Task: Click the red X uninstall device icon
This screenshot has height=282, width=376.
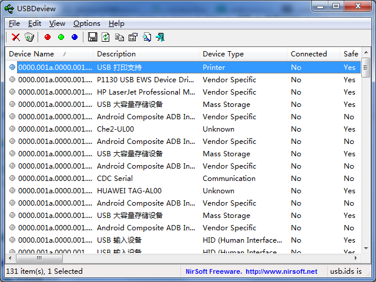Action: [16, 37]
